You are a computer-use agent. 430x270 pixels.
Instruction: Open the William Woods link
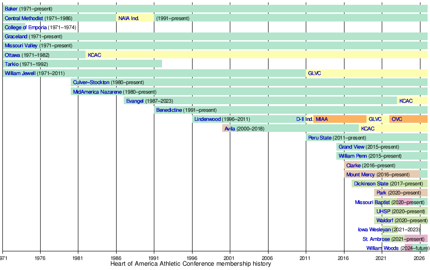click(x=382, y=248)
